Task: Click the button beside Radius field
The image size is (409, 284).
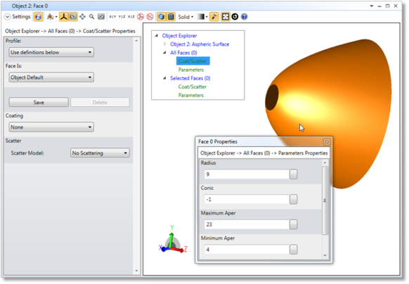Action: [x=294, y=174]
